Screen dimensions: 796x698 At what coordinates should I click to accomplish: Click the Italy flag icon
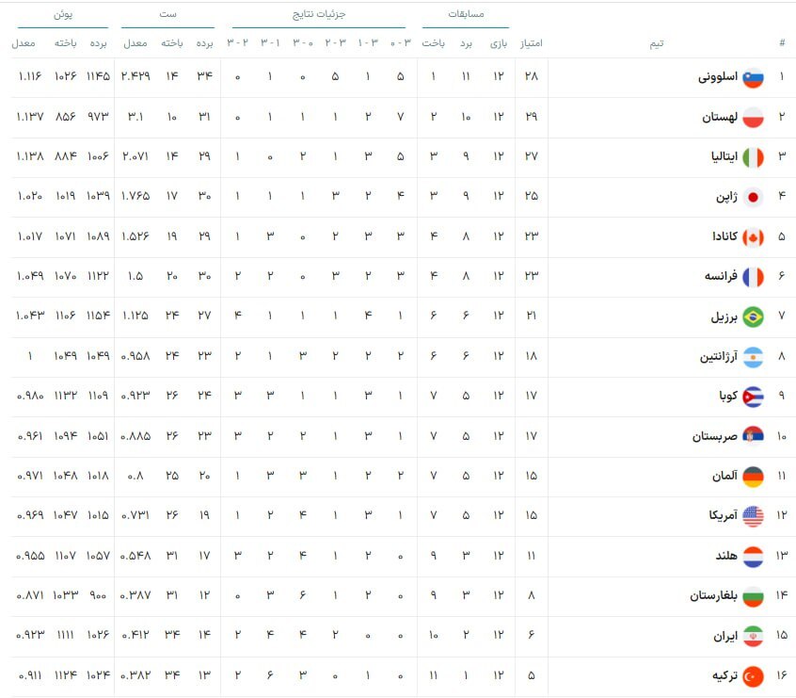(x=753, y=158)
